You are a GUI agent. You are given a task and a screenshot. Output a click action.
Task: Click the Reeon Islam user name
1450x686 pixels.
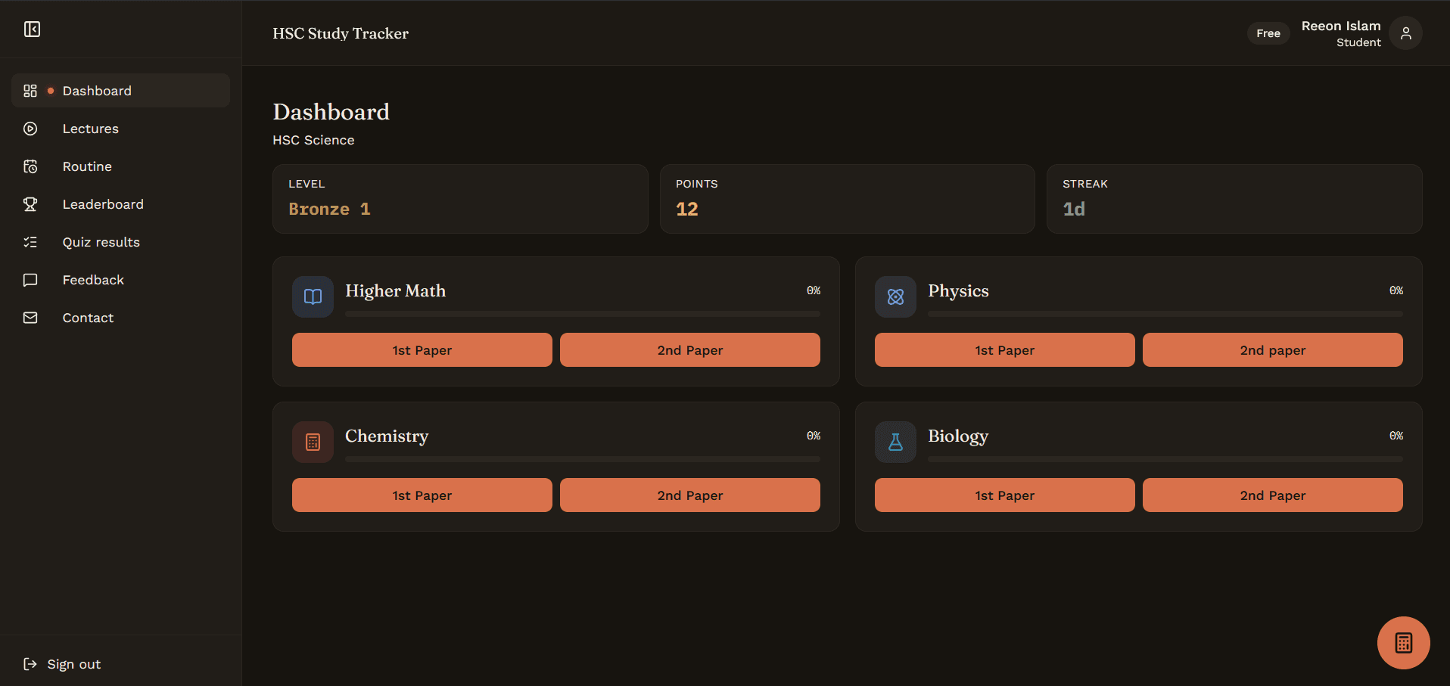[x=1341, y=26]
